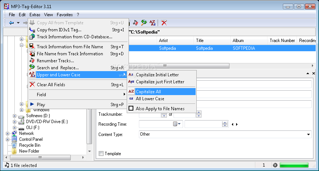
Task: Sort by the Track Number column header
Action: point(282,41)
